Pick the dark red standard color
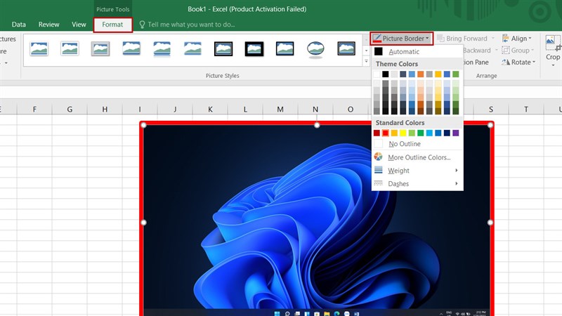Image resolution: width=562 pixels, height=316 pixels. click(377, 133)
